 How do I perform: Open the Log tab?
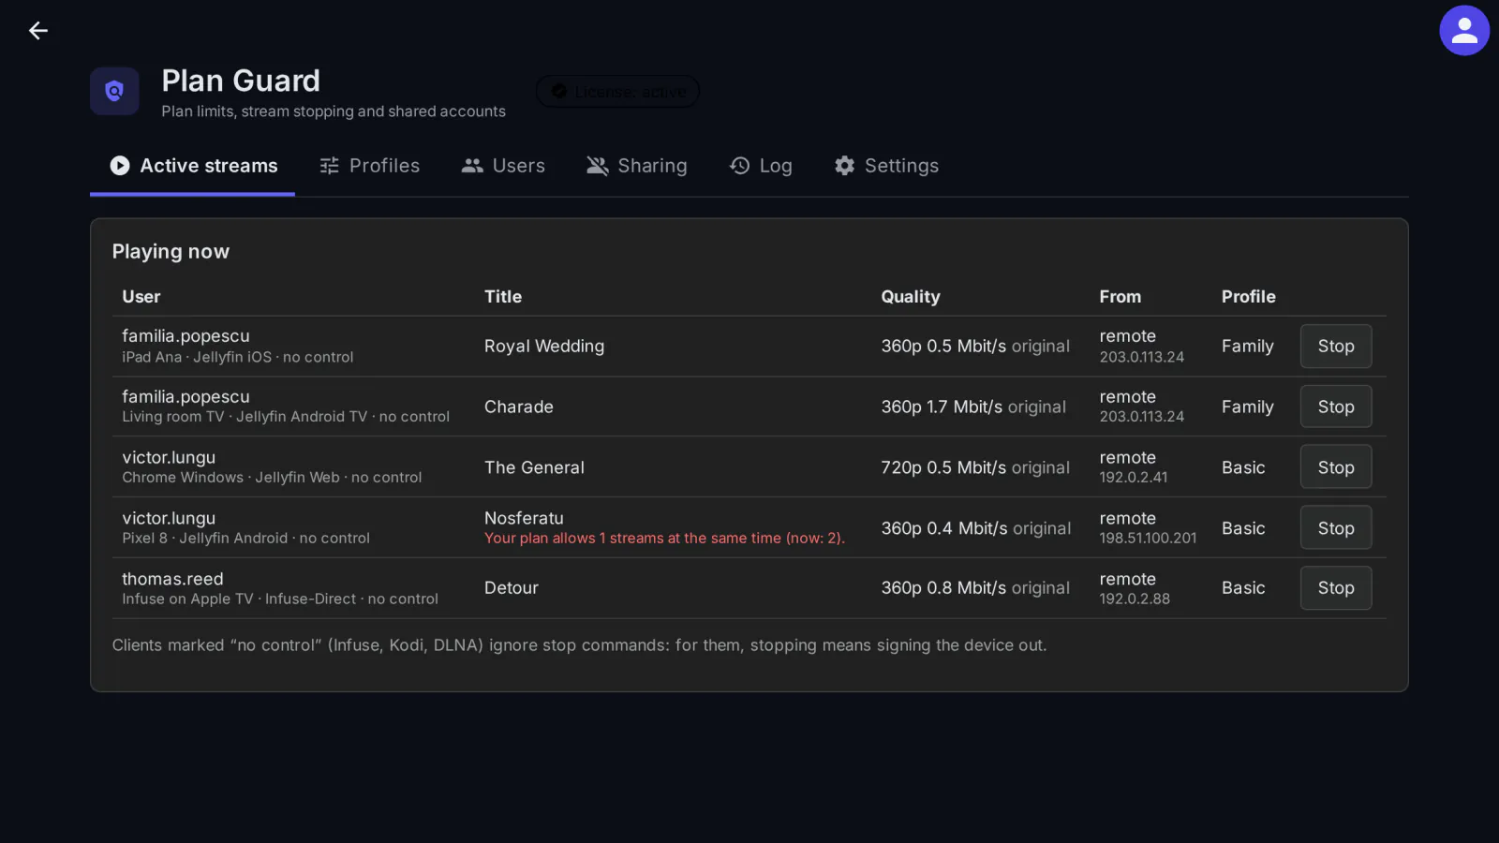click(x=761, y=166)
